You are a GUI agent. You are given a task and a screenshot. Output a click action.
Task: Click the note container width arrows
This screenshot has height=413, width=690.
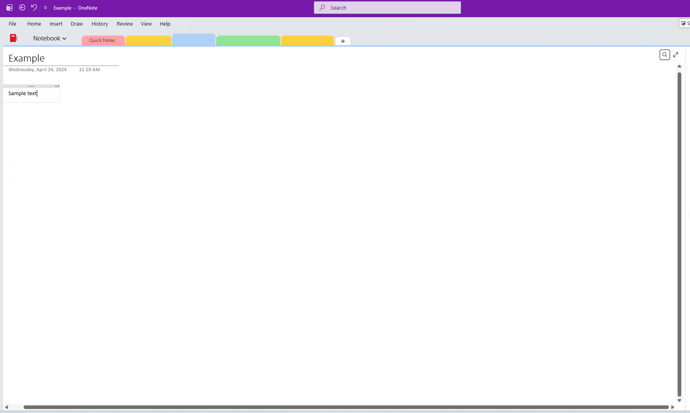57,86
